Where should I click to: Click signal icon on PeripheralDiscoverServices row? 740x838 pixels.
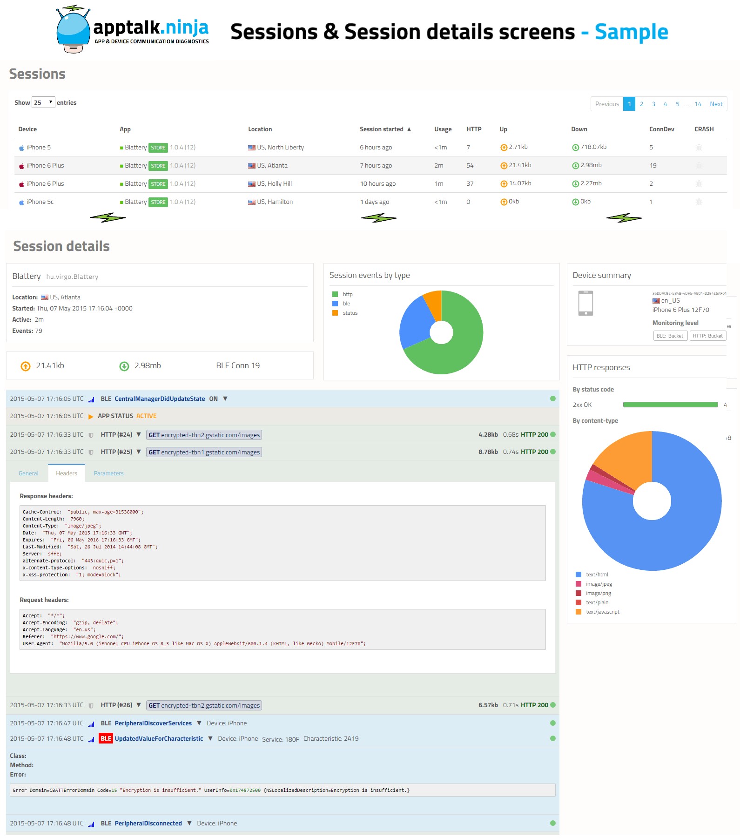(x=91, y=724)
